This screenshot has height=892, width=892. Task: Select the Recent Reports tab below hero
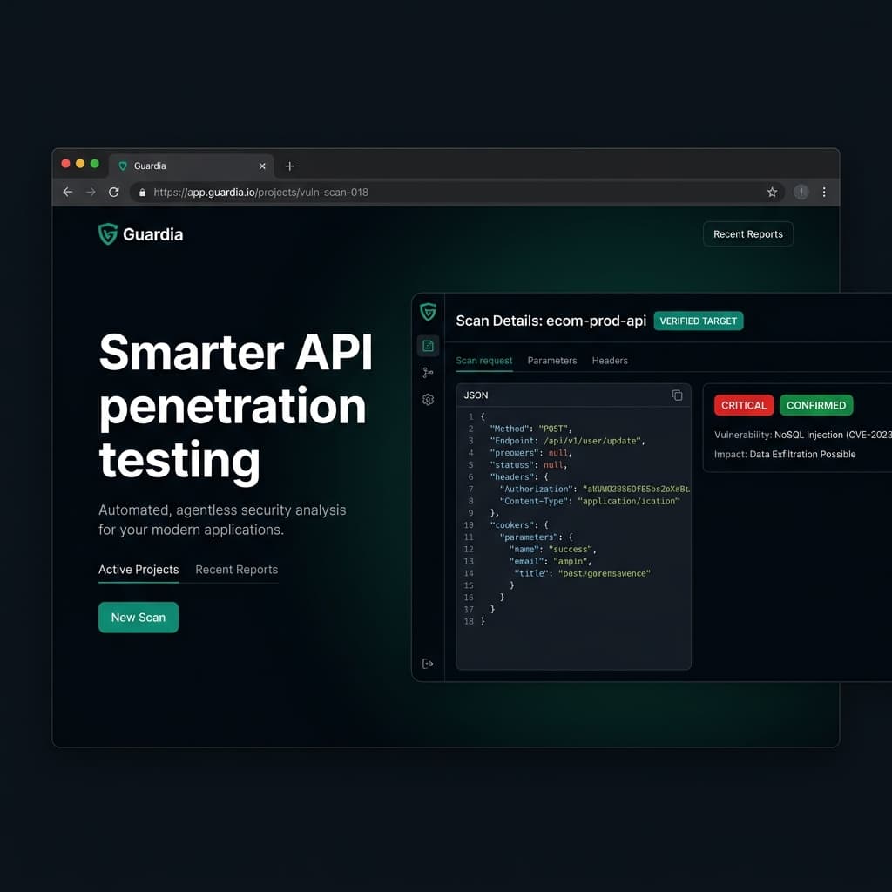(237, 570)
